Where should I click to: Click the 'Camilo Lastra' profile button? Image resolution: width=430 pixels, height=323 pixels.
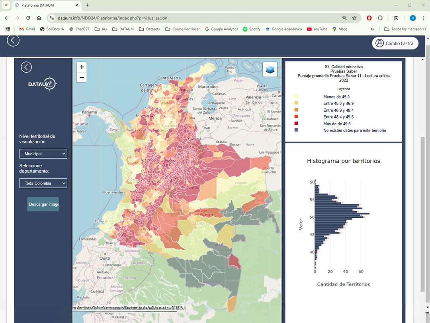tap(395, 43)
